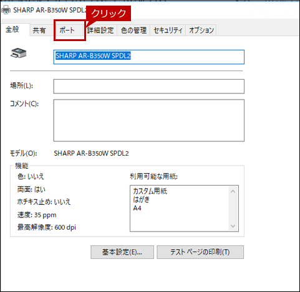Click the 両面: はい text
This screenshot has height=292, width=300.
click(x=31, y=189)
